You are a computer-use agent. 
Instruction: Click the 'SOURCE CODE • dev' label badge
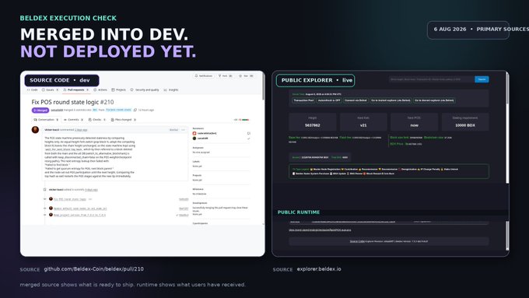tap(61, 80)
